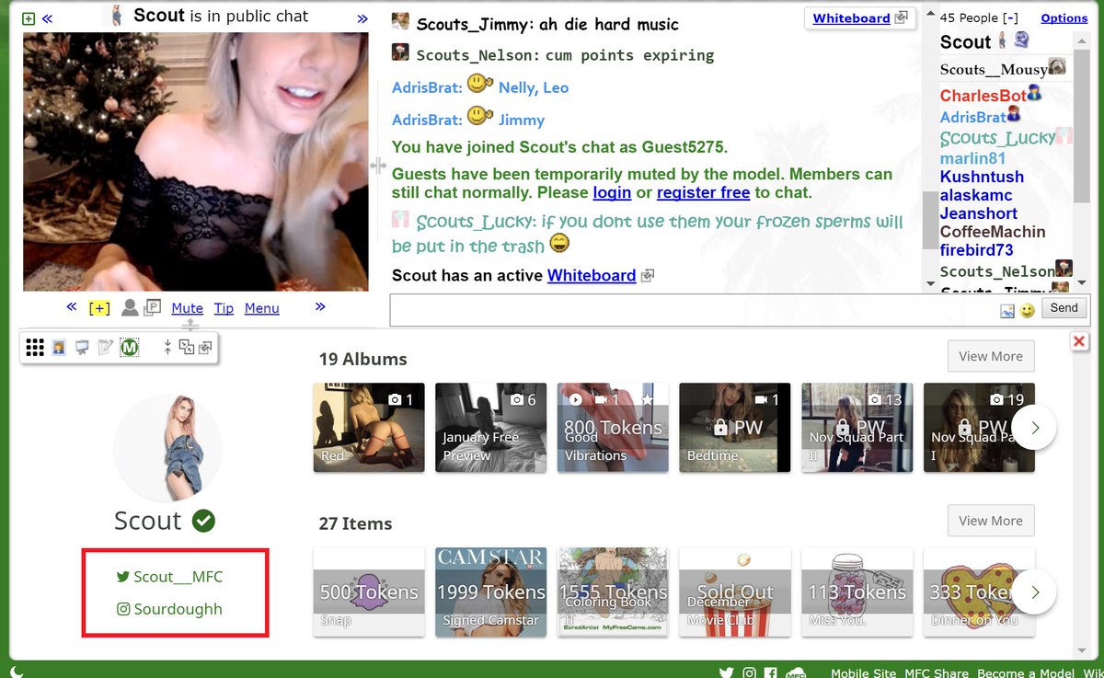The image size is (1104, 678).
Task: Click MFC Share in the footer
Action: click(x=937, y=672)
